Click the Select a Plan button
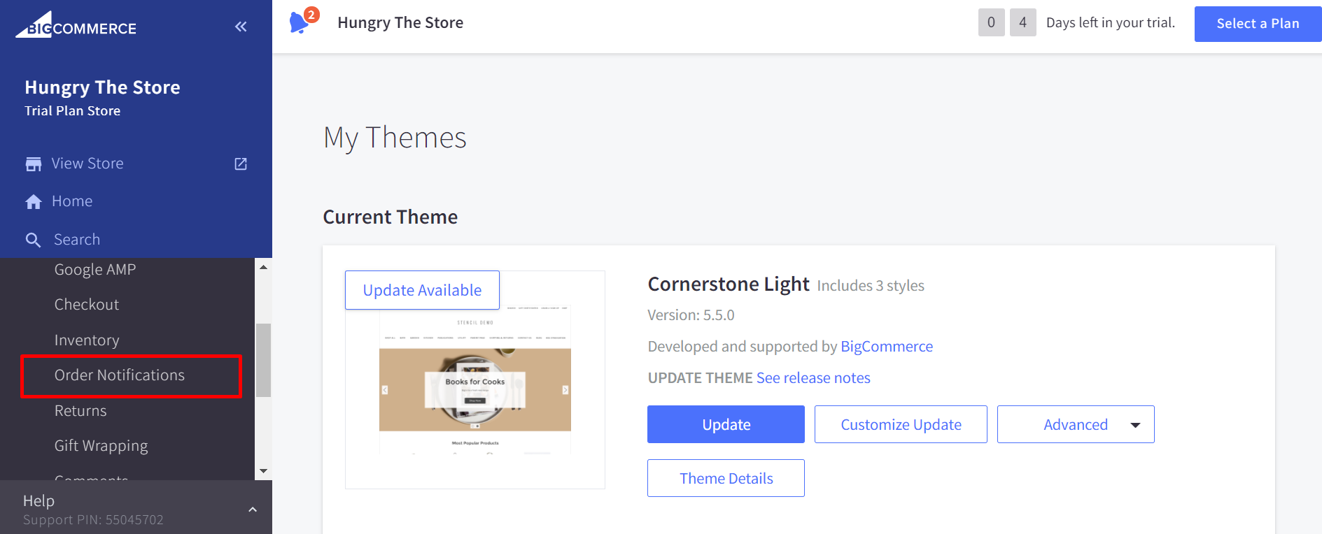 pos(1258,24)
